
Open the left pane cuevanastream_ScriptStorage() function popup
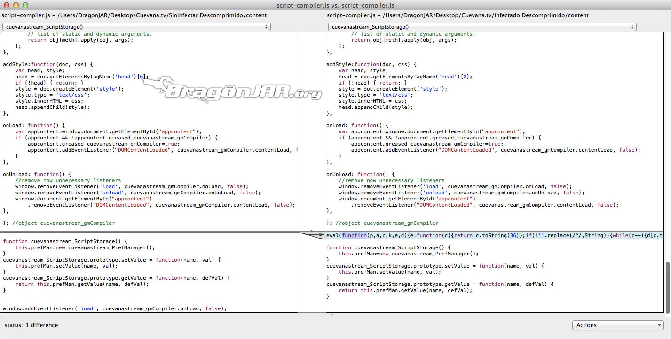(x=136, y=27)
